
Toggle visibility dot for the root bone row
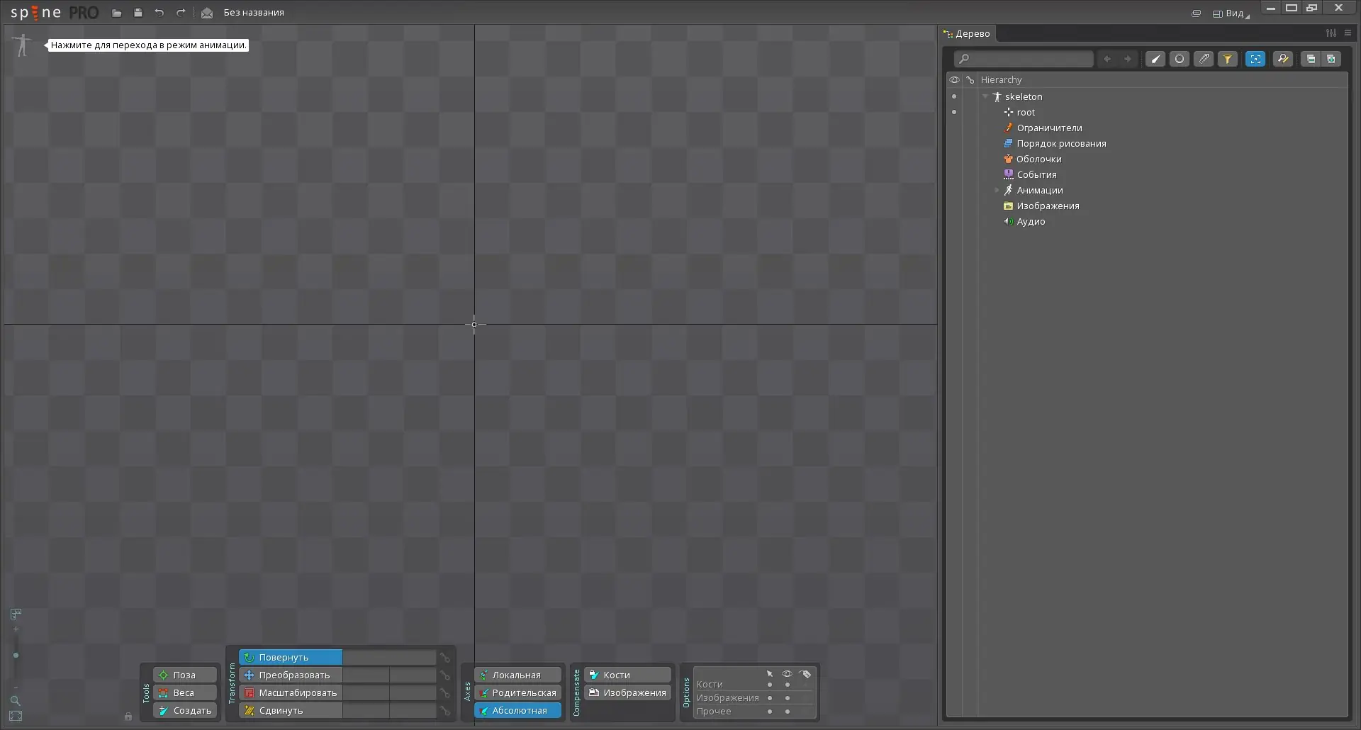pos(954,112)
